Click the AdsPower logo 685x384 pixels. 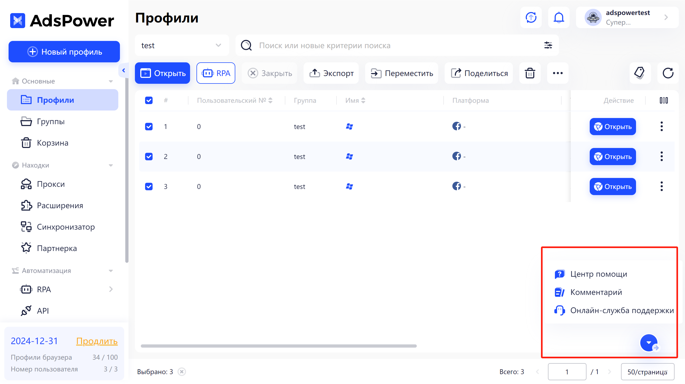pyautogui.click(x=62, y=21)
